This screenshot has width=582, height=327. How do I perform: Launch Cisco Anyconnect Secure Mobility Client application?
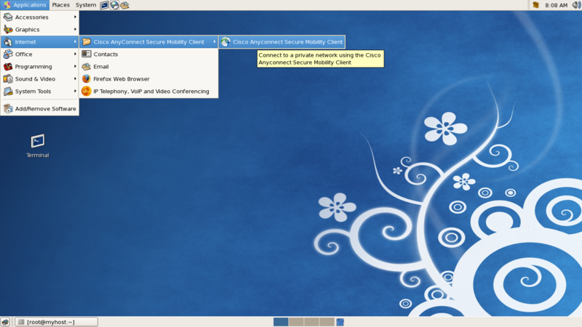tap(282, 42)
